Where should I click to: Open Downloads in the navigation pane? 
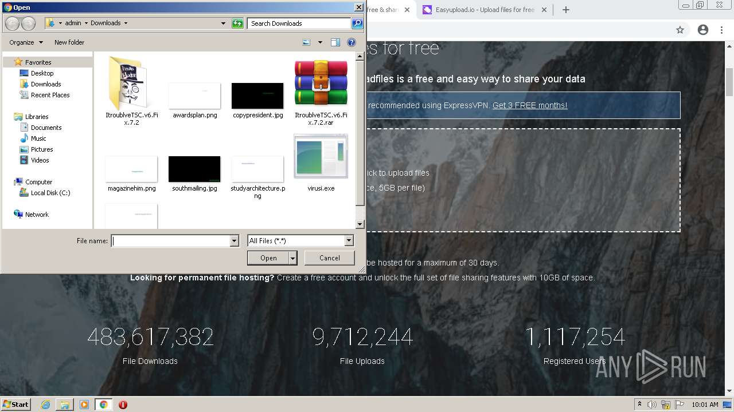pos(46,84)
